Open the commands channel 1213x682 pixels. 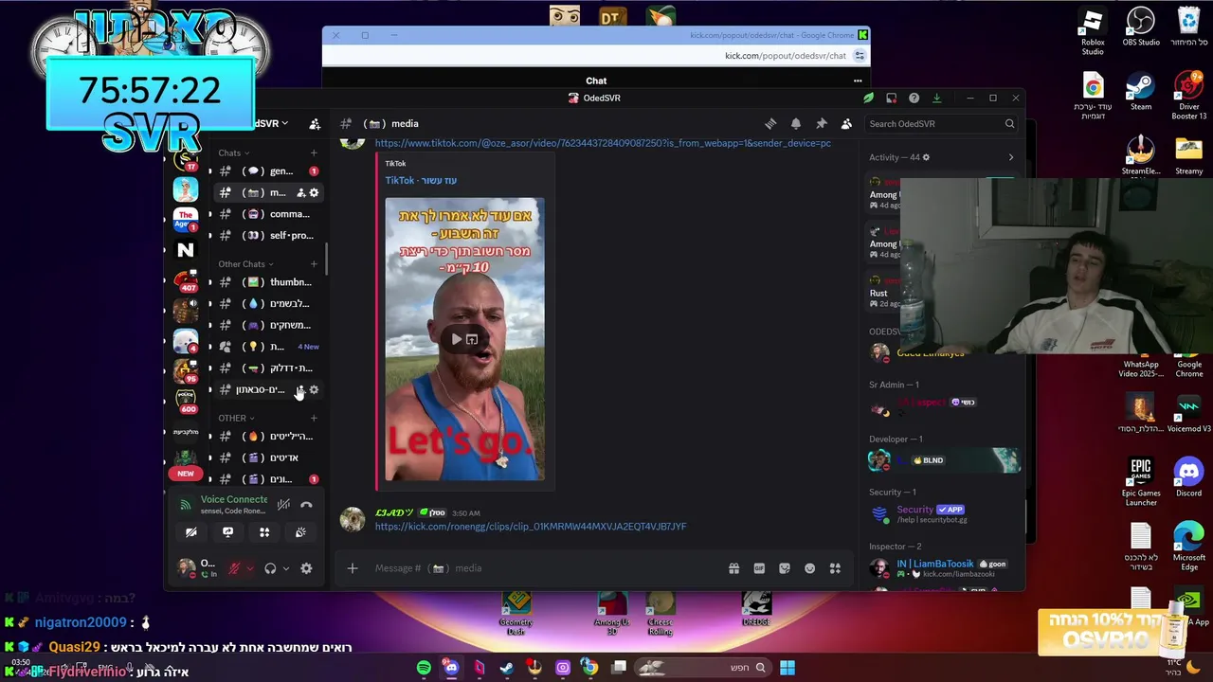(x=268, y=214)
